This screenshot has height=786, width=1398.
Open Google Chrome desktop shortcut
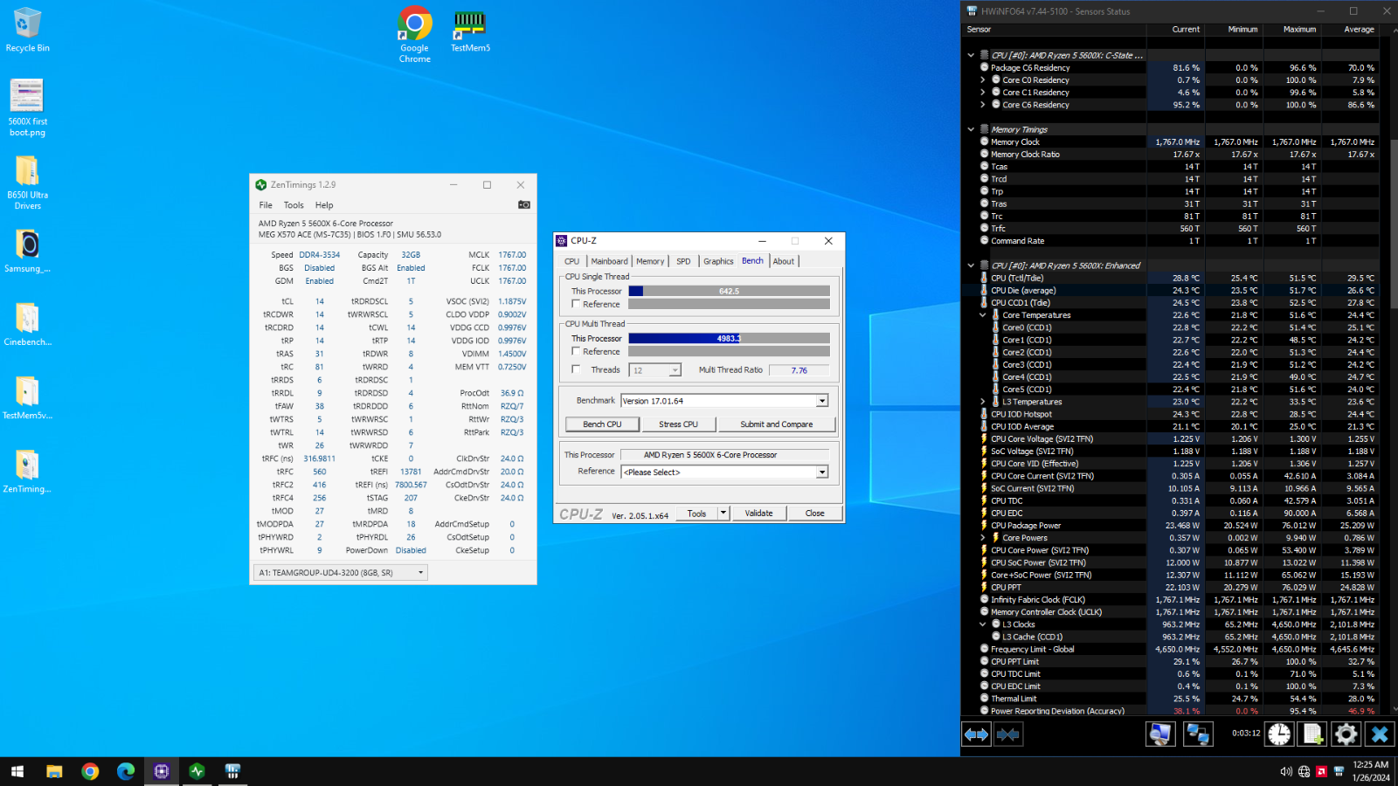coord(415,35)
